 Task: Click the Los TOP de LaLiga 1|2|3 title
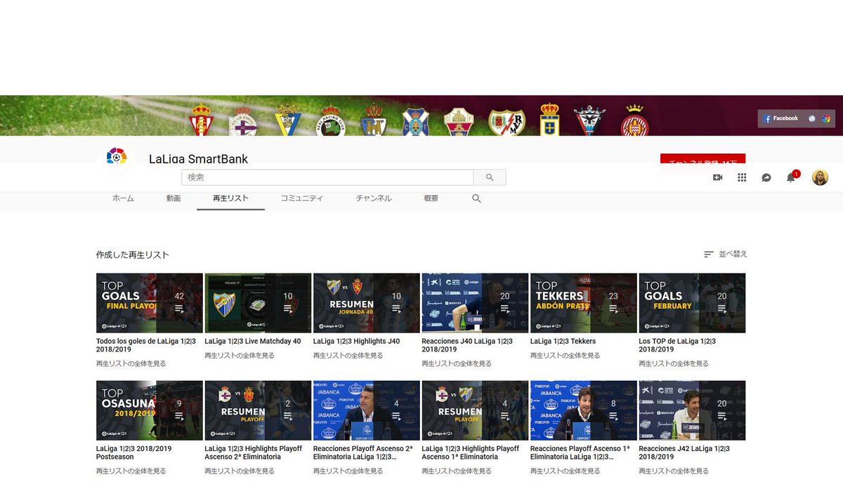click(x=678, y=345)
